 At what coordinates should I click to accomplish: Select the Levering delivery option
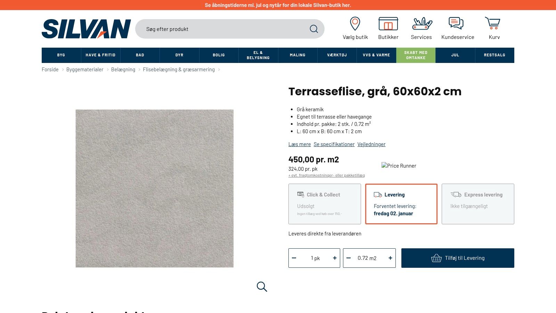401,204
